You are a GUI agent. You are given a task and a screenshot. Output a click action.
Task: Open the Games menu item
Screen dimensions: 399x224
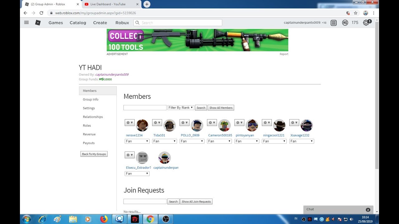tap(56, 23)
